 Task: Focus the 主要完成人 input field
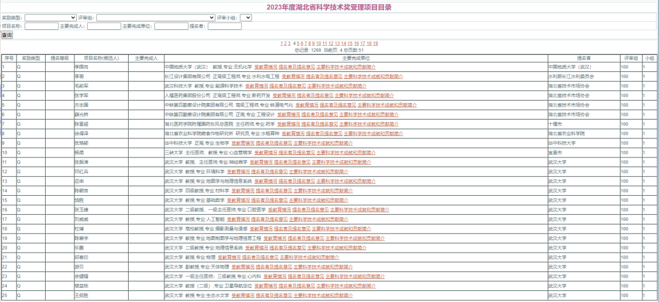(x=104, y=26)
